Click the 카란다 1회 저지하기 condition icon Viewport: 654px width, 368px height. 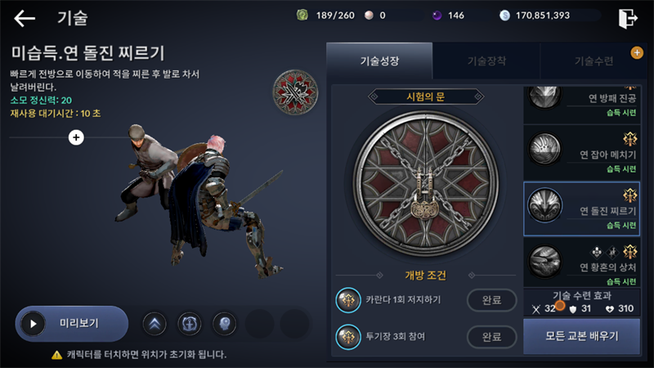click(x=348, y=300)
